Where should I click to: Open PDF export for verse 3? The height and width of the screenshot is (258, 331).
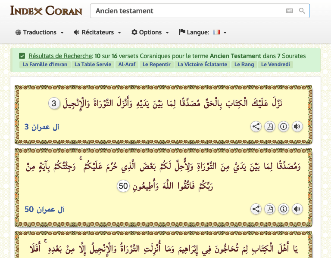[269, 126]
